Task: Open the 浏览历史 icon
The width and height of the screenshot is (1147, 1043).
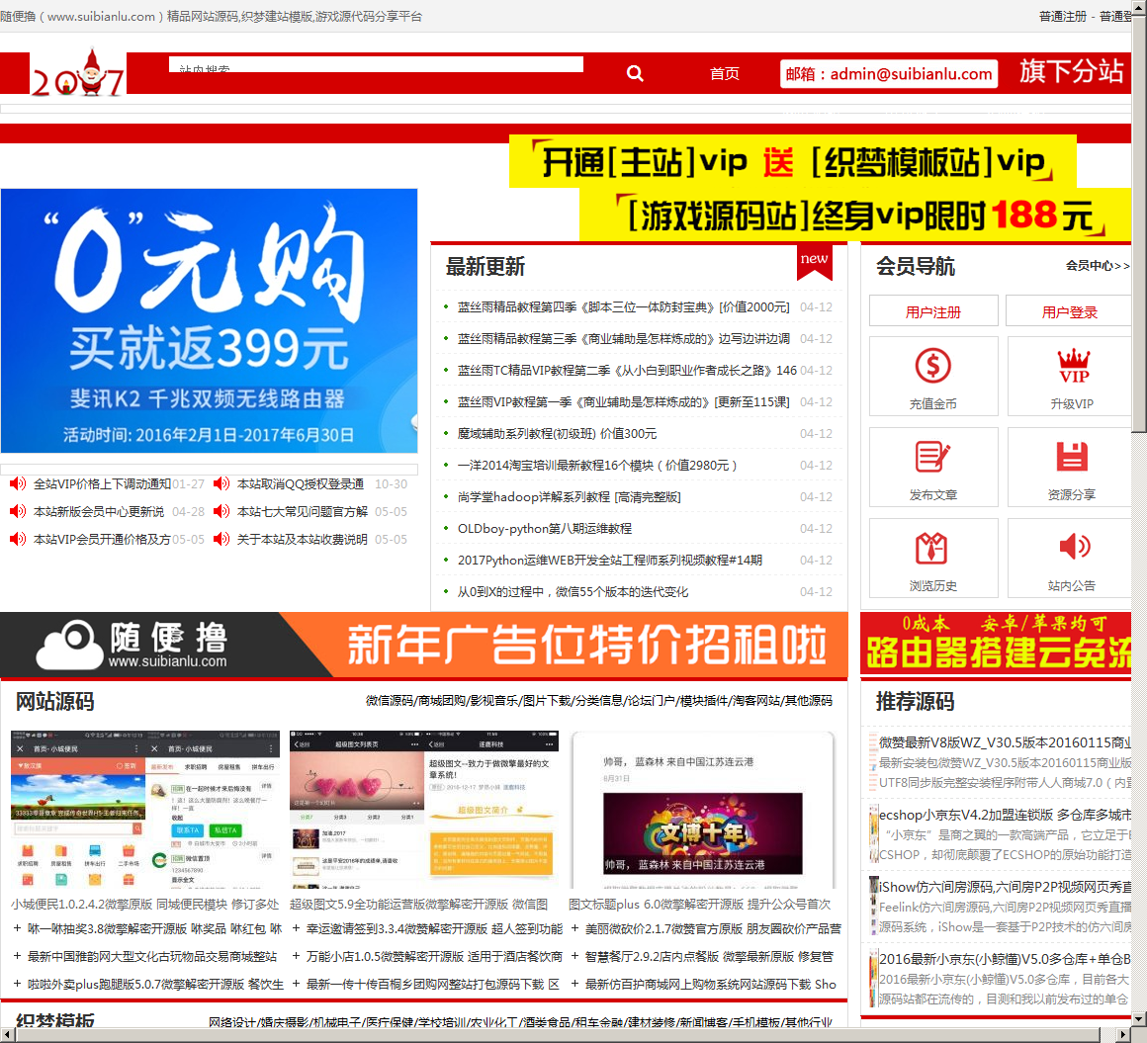Action: pyautogui.click(x=931, y=548)
